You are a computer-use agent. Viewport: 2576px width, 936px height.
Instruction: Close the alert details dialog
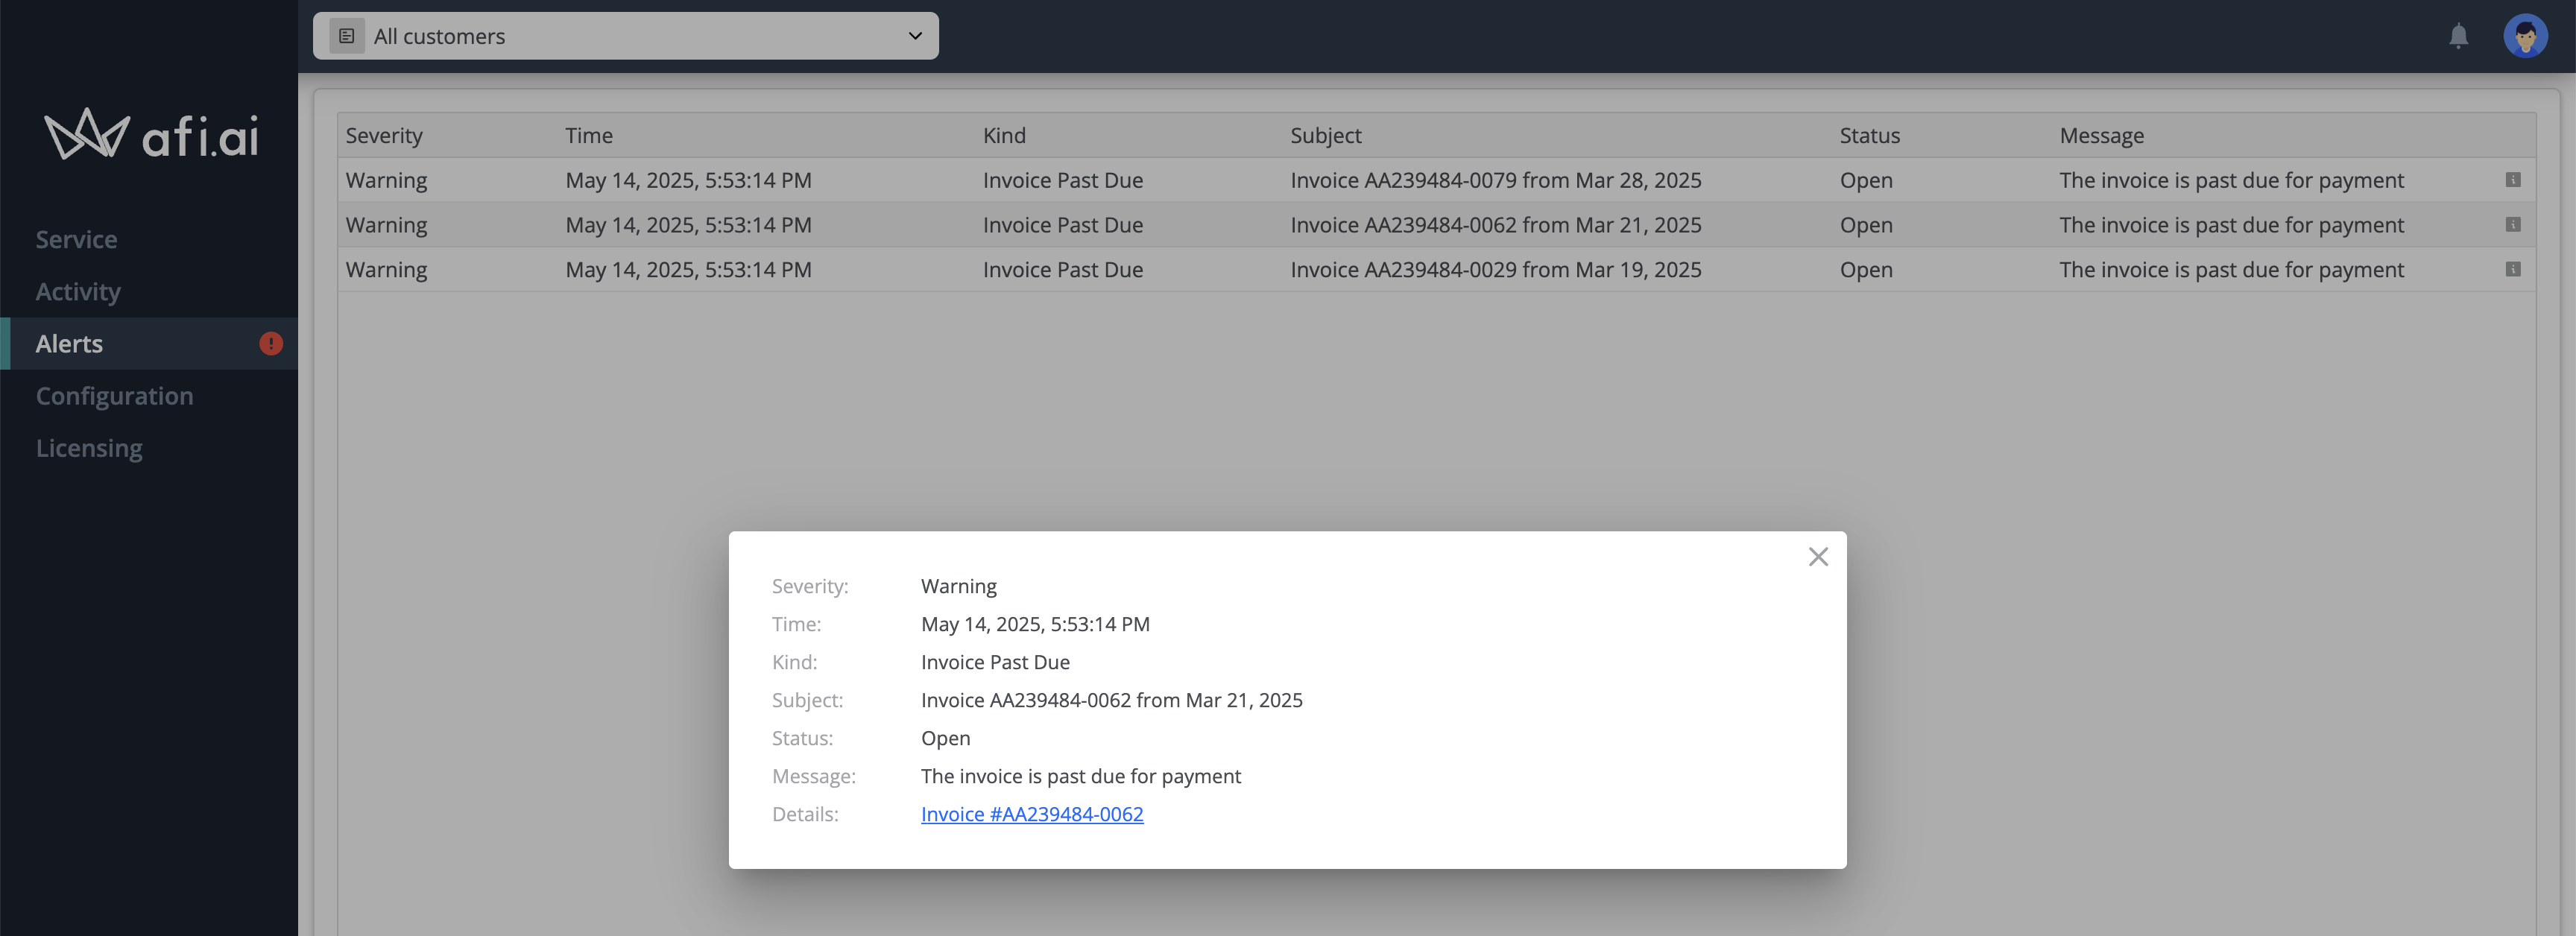(1817, 557)
